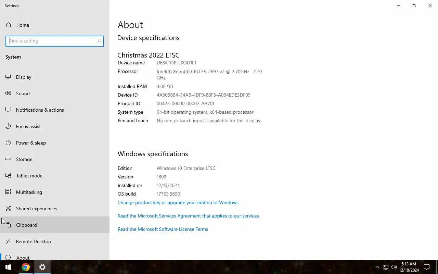Click the About info icon

[x=8, y=258]
